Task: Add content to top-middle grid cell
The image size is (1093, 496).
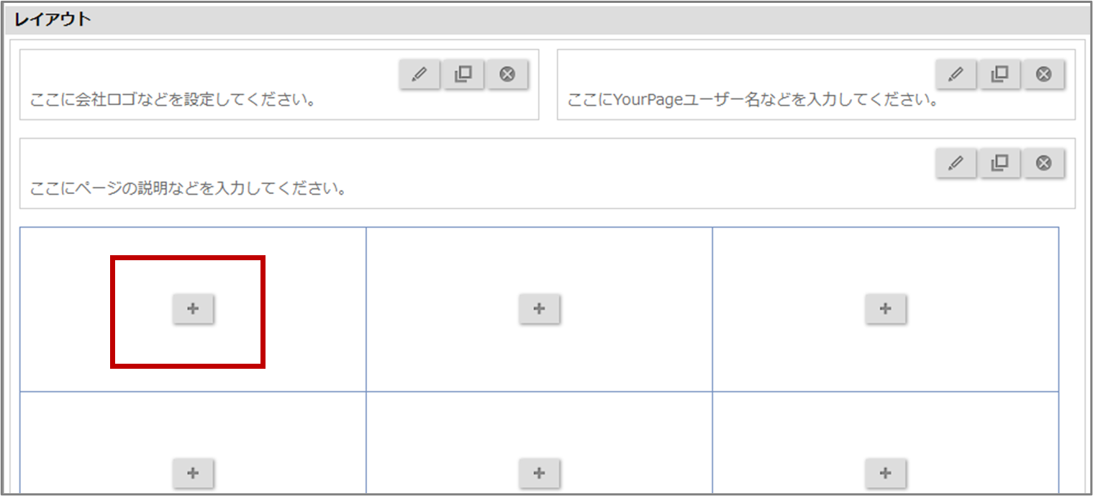Action: tap(540, 308)
